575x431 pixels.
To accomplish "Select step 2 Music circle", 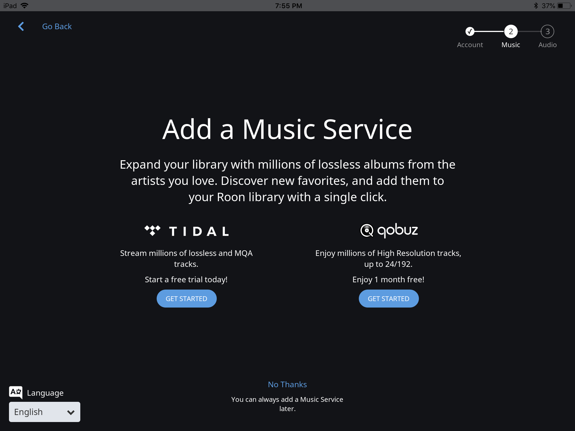I will pyautogui.click(x=511, y=31).
